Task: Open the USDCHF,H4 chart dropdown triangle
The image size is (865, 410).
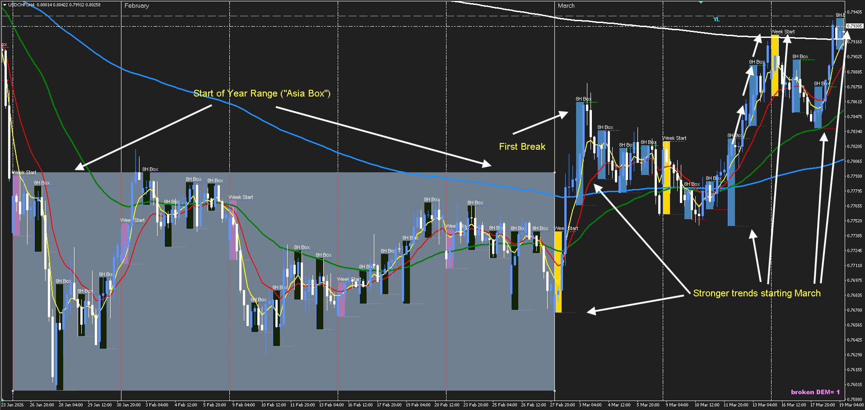Action: click(x=5, y=5)
